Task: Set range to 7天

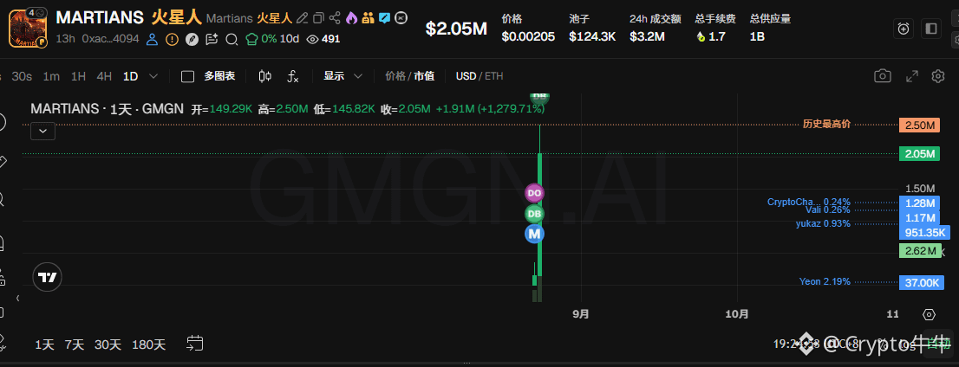Action: point(75,344)
